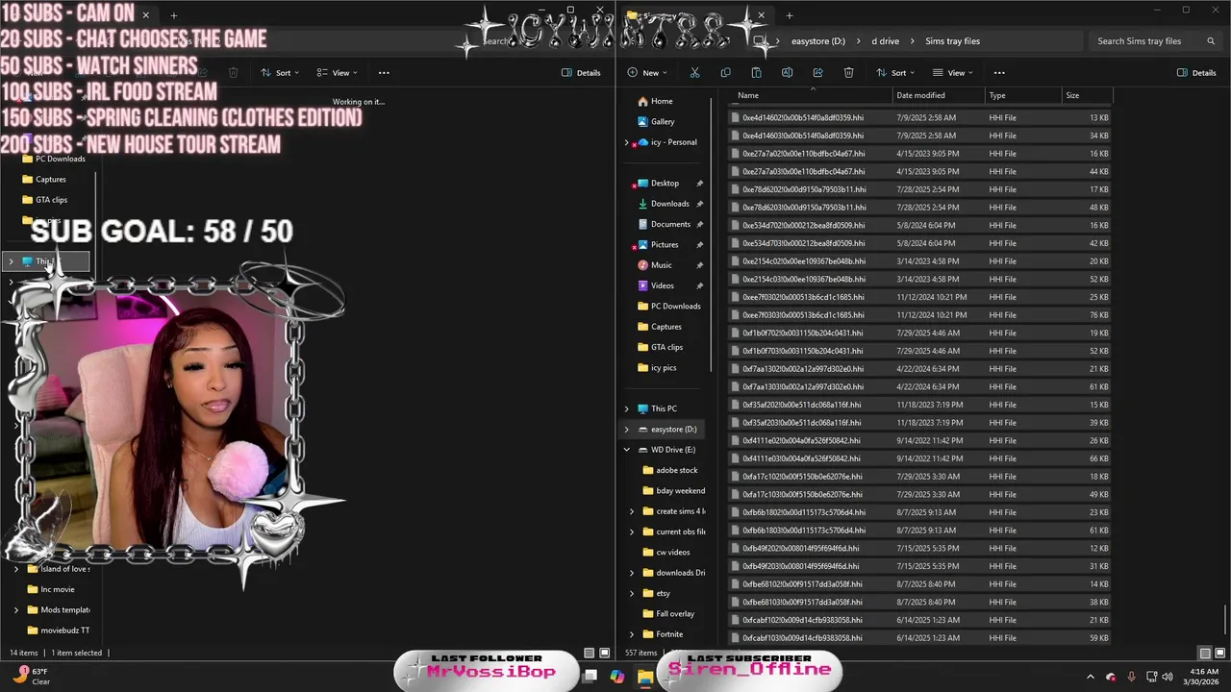Close the Sims tray files tab
Image resolution: width=1231 pixels, height=692 pixels.
click(761, 15)
